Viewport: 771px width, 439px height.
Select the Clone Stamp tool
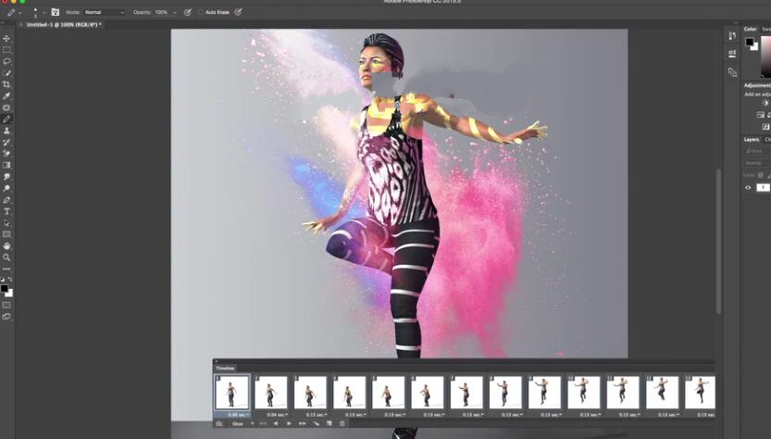pyautogui.click(x=6, y=131)
